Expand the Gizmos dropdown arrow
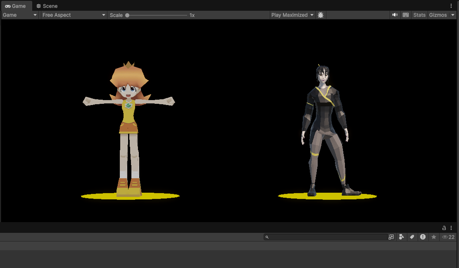This screenshot has width=459, height=268. click(453, 15)
